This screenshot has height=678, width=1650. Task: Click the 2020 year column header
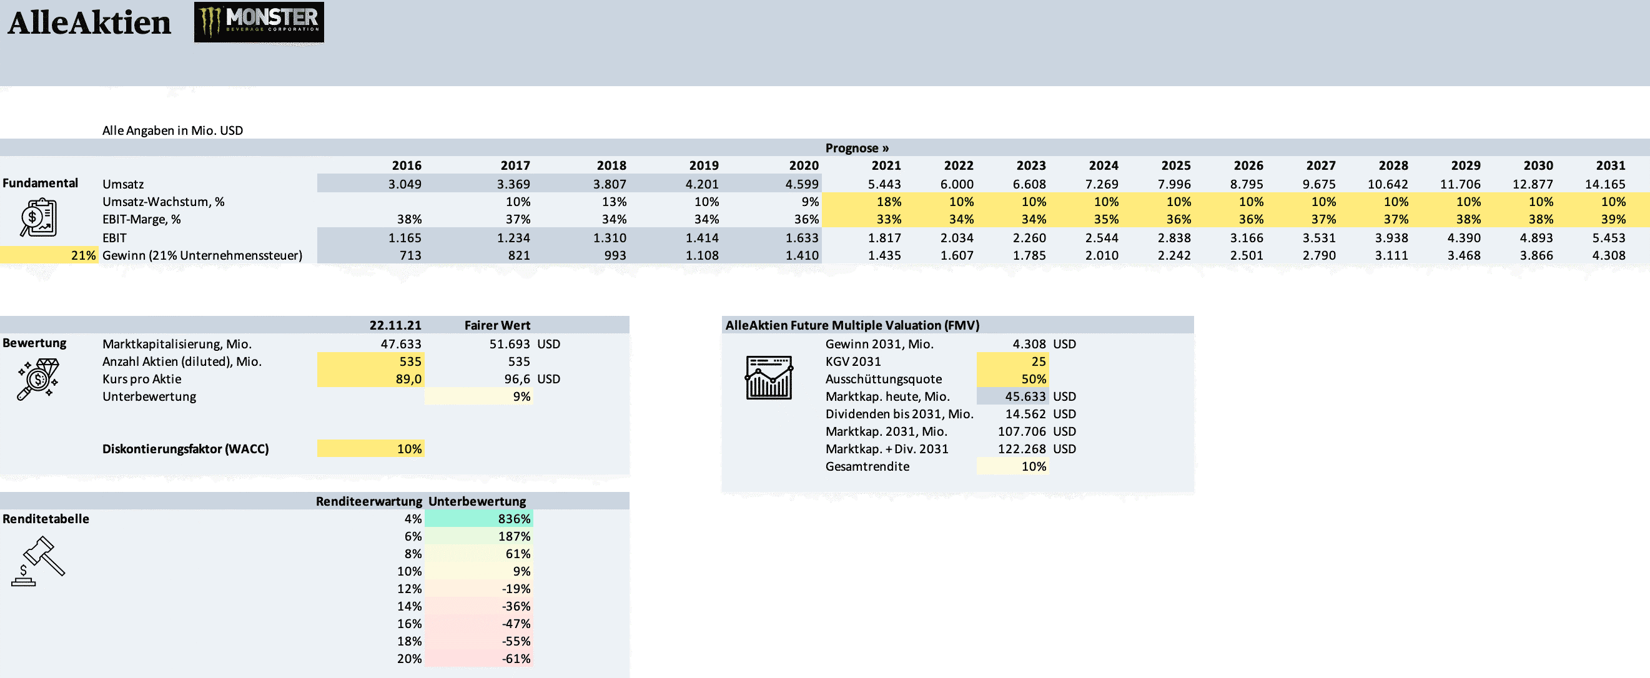click(x=804, y=165)
